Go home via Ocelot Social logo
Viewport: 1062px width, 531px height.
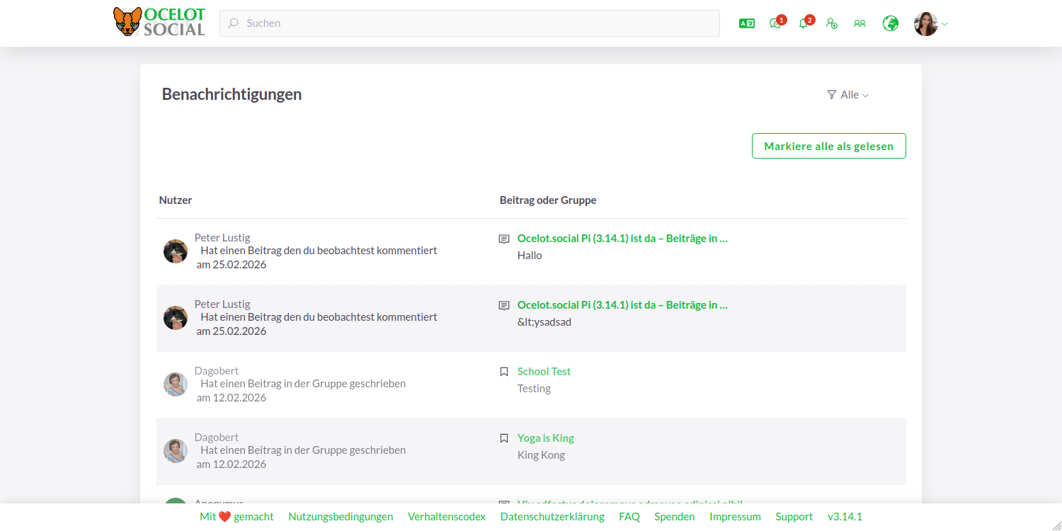(x=159, y=22)
